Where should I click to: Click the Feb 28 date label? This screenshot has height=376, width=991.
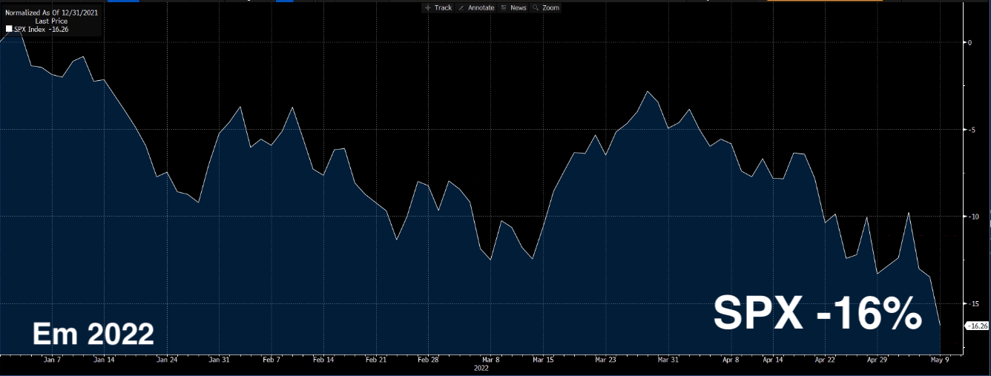tap(428, 360)
